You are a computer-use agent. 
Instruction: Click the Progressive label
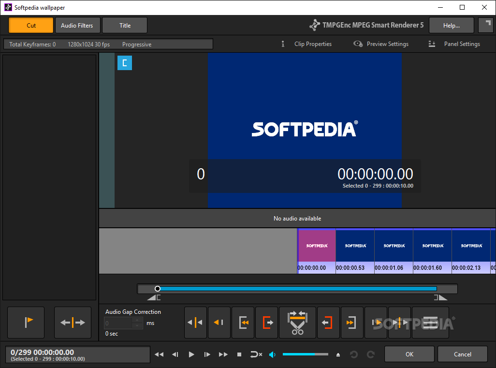coord(137,44)
